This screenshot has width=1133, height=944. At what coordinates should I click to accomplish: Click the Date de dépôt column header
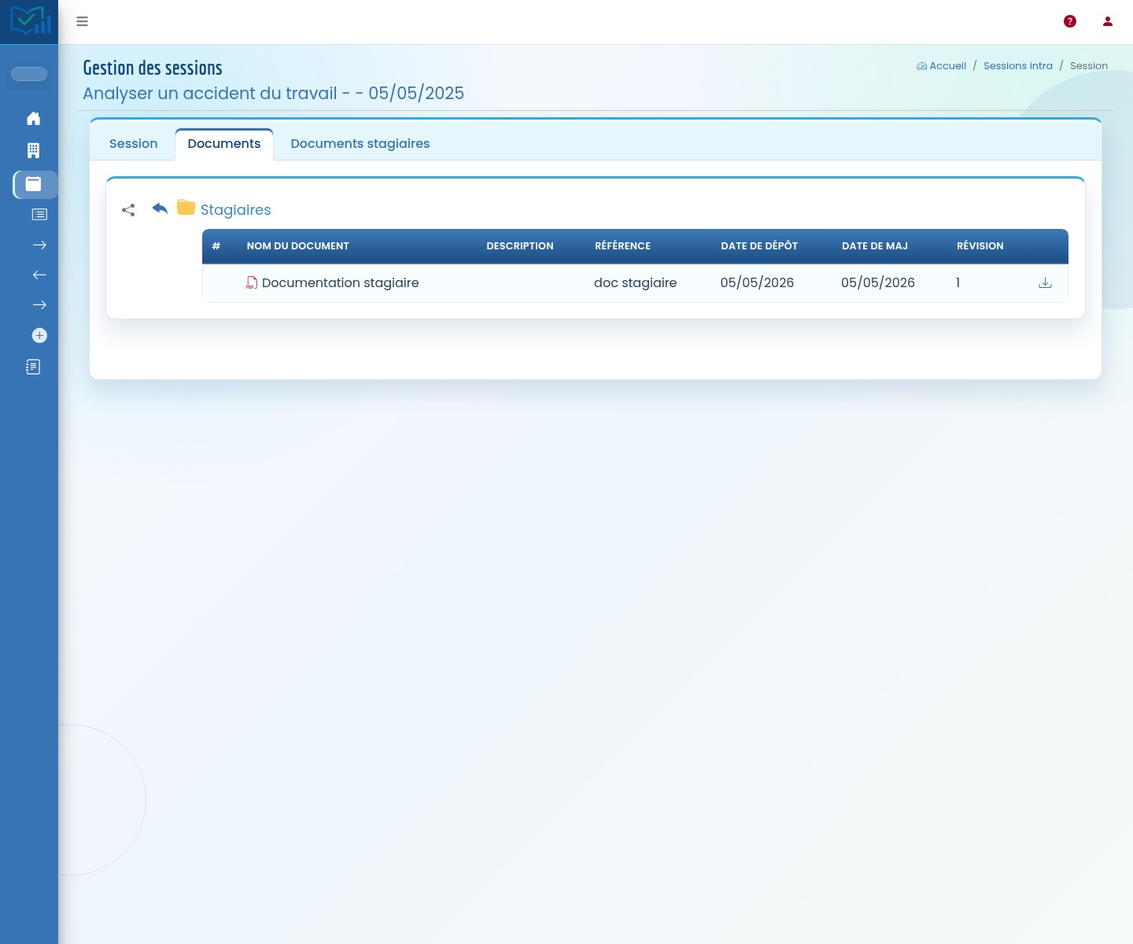(x=759, y=246)
